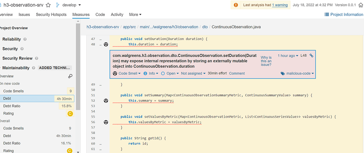Expand the malicious-code tags dropdown

[297, 73]
